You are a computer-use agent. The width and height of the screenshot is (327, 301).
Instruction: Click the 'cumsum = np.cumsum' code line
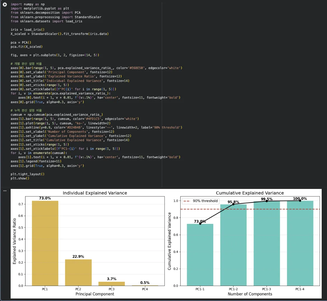(x=57, y=115)
